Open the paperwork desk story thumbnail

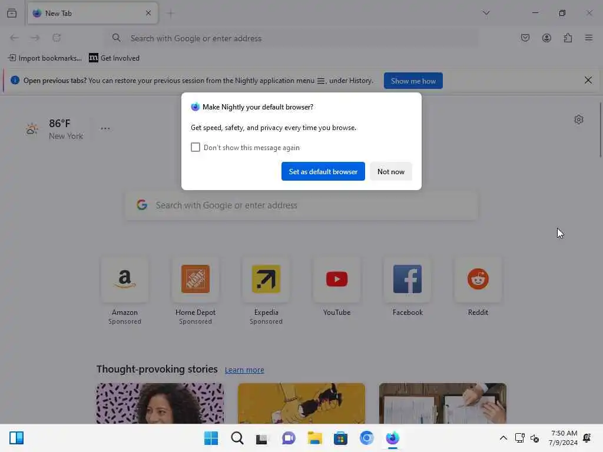pyautogui.click(x=443, y=403)
